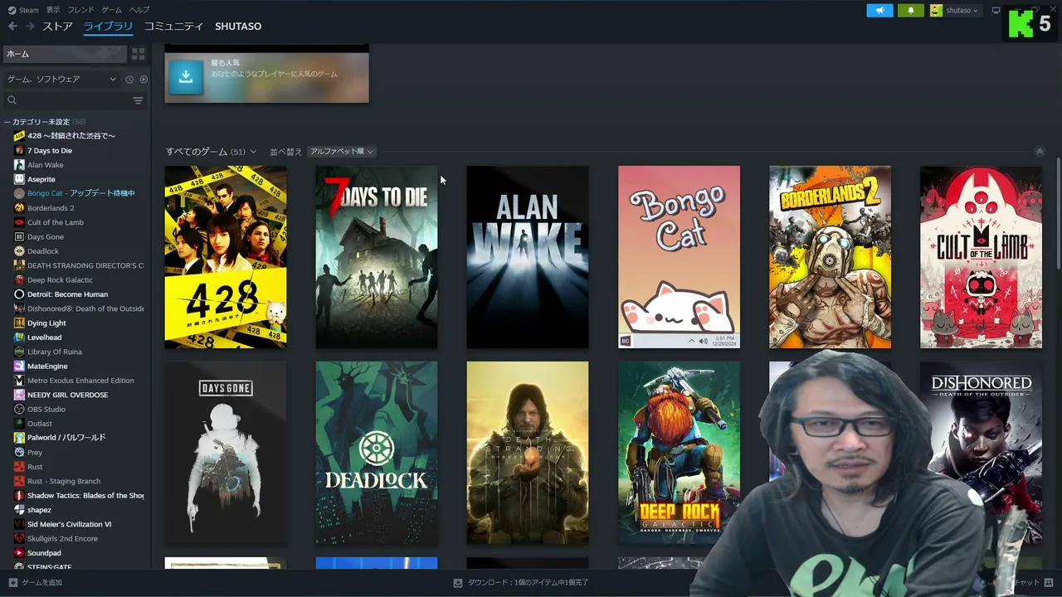This screenshot has width=1062, height=597.
Task: Go forward with the right arrow button
Action: pos(30,27)
